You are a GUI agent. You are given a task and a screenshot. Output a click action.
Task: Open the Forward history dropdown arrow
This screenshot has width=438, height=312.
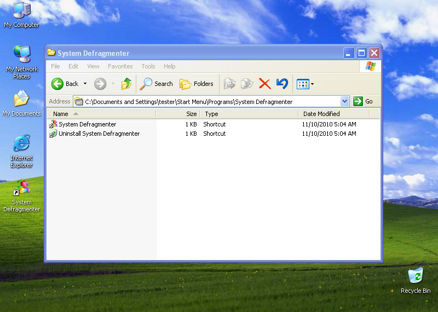113,84
